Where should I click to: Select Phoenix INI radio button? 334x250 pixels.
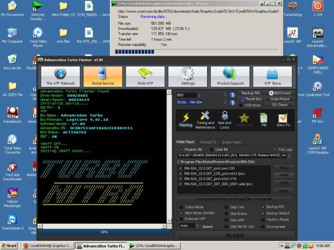click(181, 150)
